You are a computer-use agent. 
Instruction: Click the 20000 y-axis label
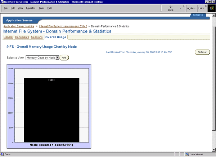tap(11, 83)
